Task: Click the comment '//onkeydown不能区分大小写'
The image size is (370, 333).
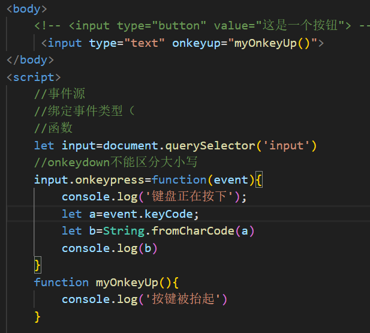Action: point(116,162)
